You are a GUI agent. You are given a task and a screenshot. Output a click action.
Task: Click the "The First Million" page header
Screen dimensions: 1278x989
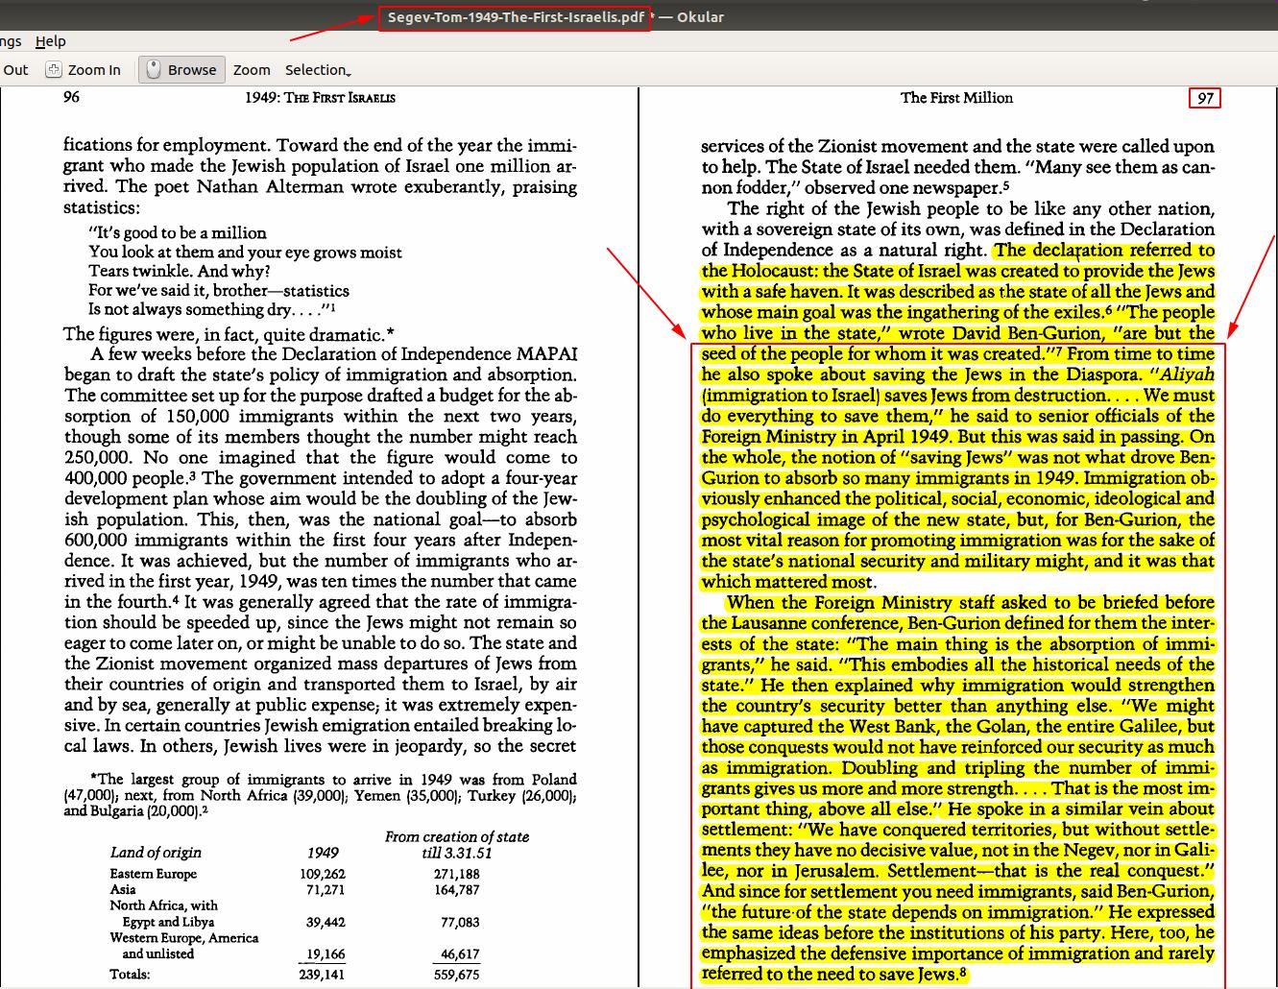[x=956, y=98]
